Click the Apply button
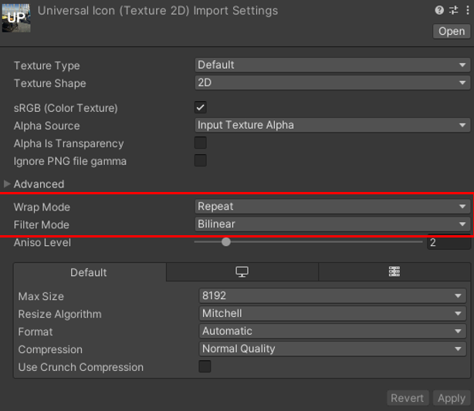The image size is (474, 411). pyautogui.click(x=451, y=398)
